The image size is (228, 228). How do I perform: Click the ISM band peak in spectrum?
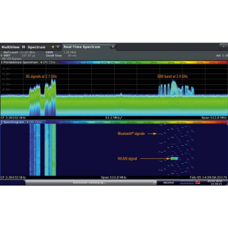click(x=174, y=88)
